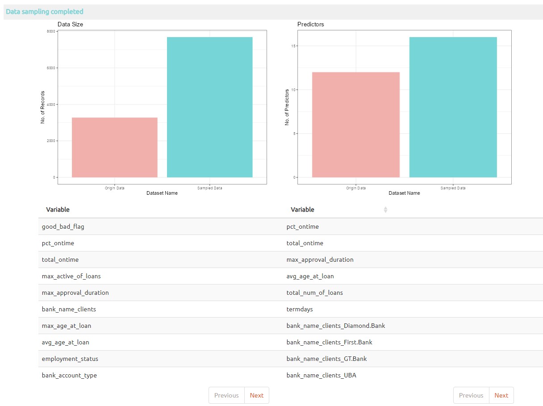This screenshot has width=543, height=406.
Task: Click the Origin Data bar in Data Size chart
Action: [114, 147]
